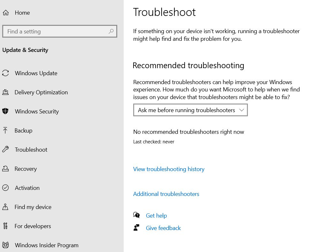Click the Recovery icon in sidebar
This screenshot has width=322, height=252.
[x=5, y=169]
